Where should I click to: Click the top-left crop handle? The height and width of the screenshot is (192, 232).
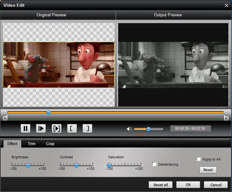pyautogui.click(x=4, y=42)
